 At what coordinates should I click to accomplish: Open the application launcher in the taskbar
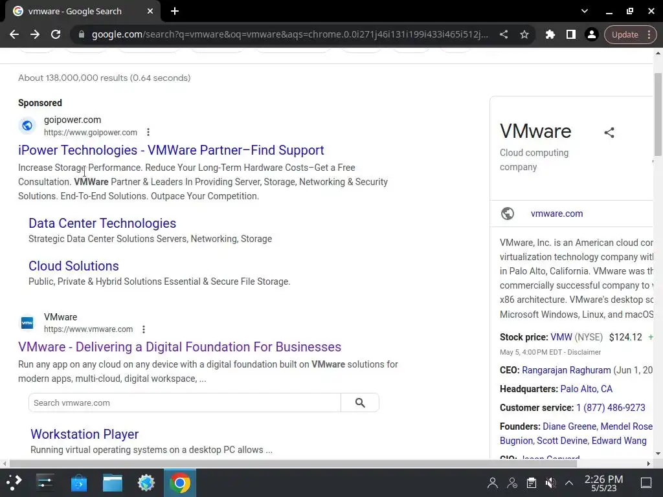point(14,483)
